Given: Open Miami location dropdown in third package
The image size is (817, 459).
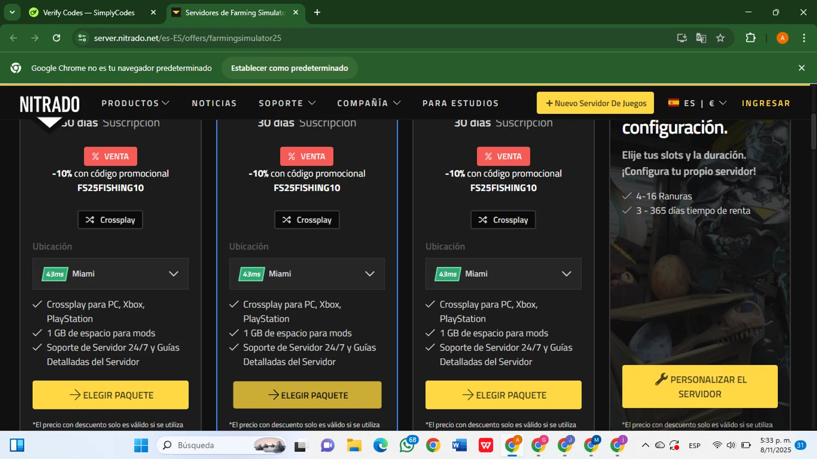Looking at the screenshot, I should pos(503,274).
